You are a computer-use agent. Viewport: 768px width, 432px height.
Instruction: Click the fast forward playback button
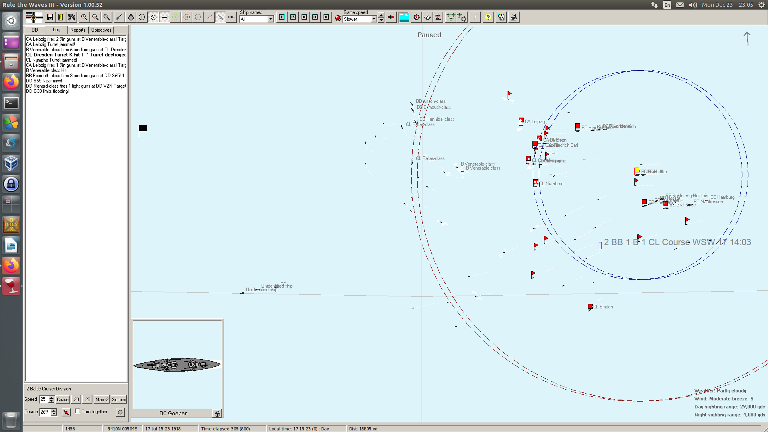(x=315, y=17)
